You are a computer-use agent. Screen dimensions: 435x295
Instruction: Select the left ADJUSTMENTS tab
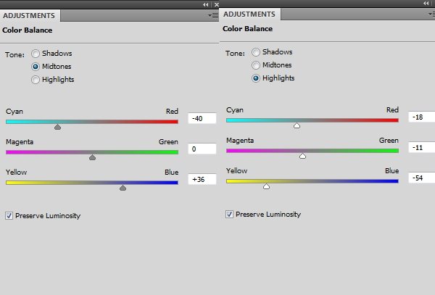(x=30, y=14)
